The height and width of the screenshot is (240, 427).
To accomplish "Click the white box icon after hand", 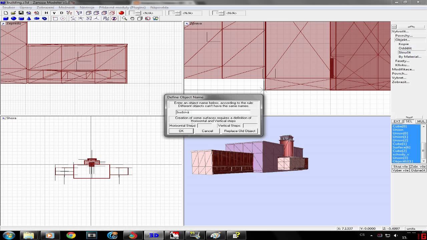I will click(x=140, y=19).
